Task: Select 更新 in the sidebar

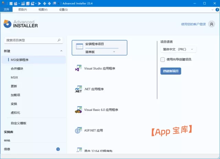Action: click(x=14, y=86)
